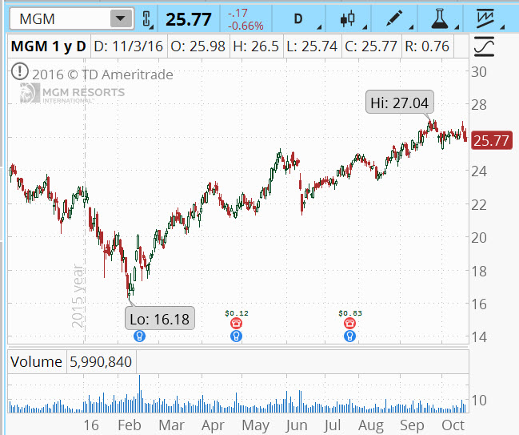519x435 pixels.
Task: Click the lightbulb icon below $0.83
Action: point(349,336)
